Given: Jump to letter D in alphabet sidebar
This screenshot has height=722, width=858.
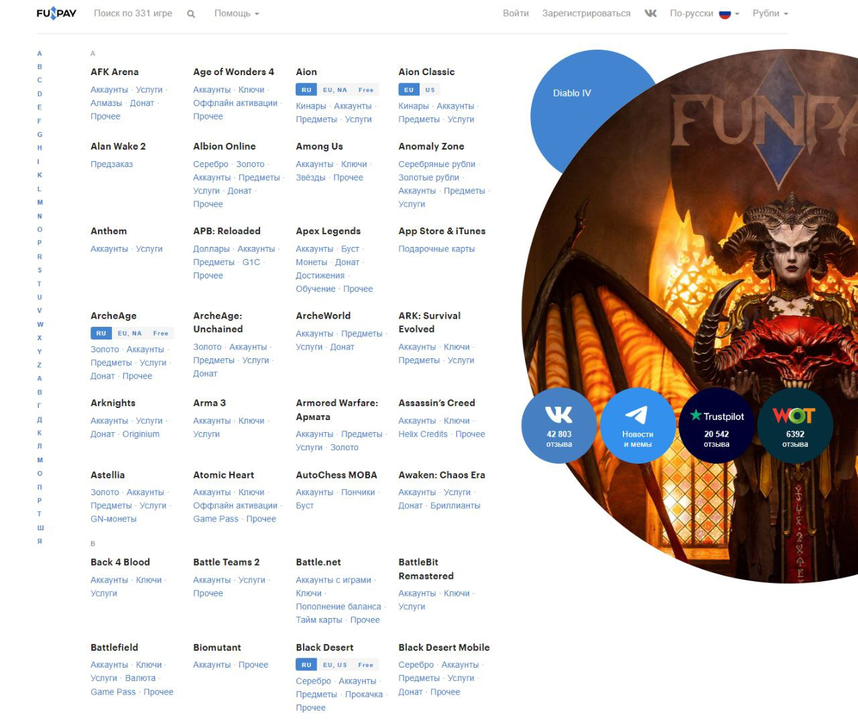Looking at the screenshot, I should click(x=40, y=94).
